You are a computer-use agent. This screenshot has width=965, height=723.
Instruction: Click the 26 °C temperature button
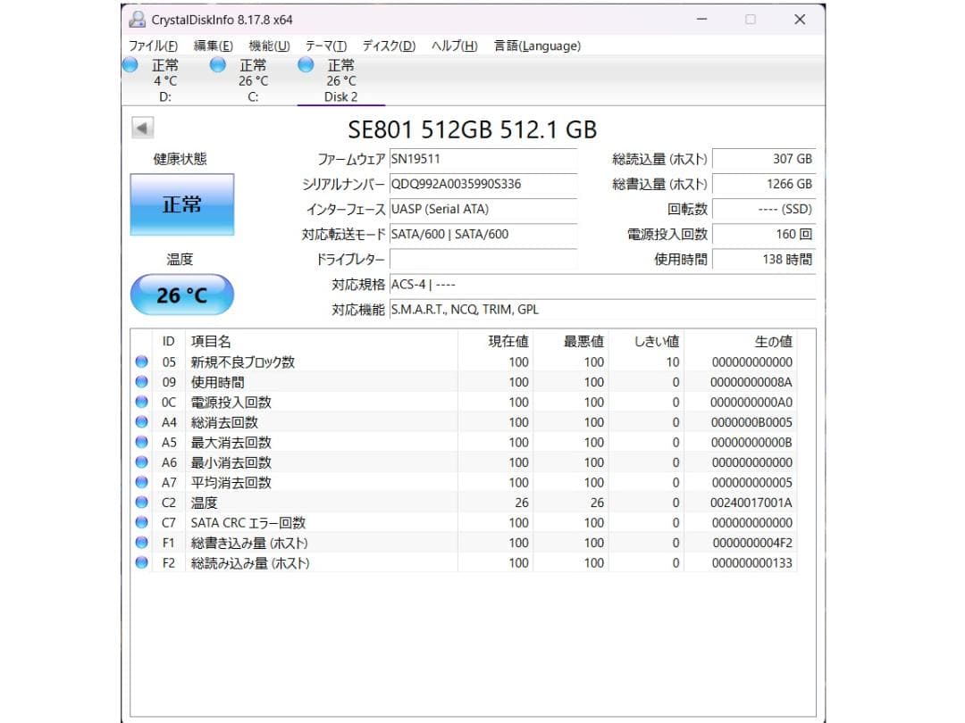(x=182, y=295)
